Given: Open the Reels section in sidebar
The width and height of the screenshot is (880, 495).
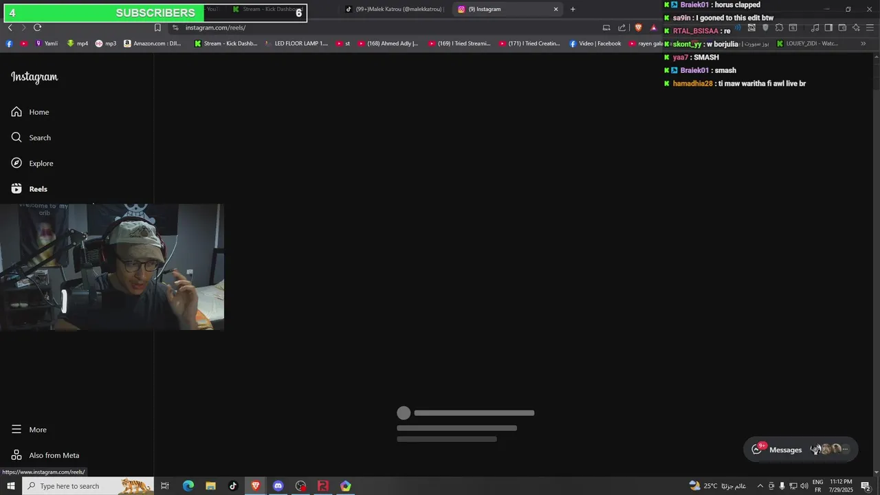Looking at the screenshot, I should (x=30, y=189).
